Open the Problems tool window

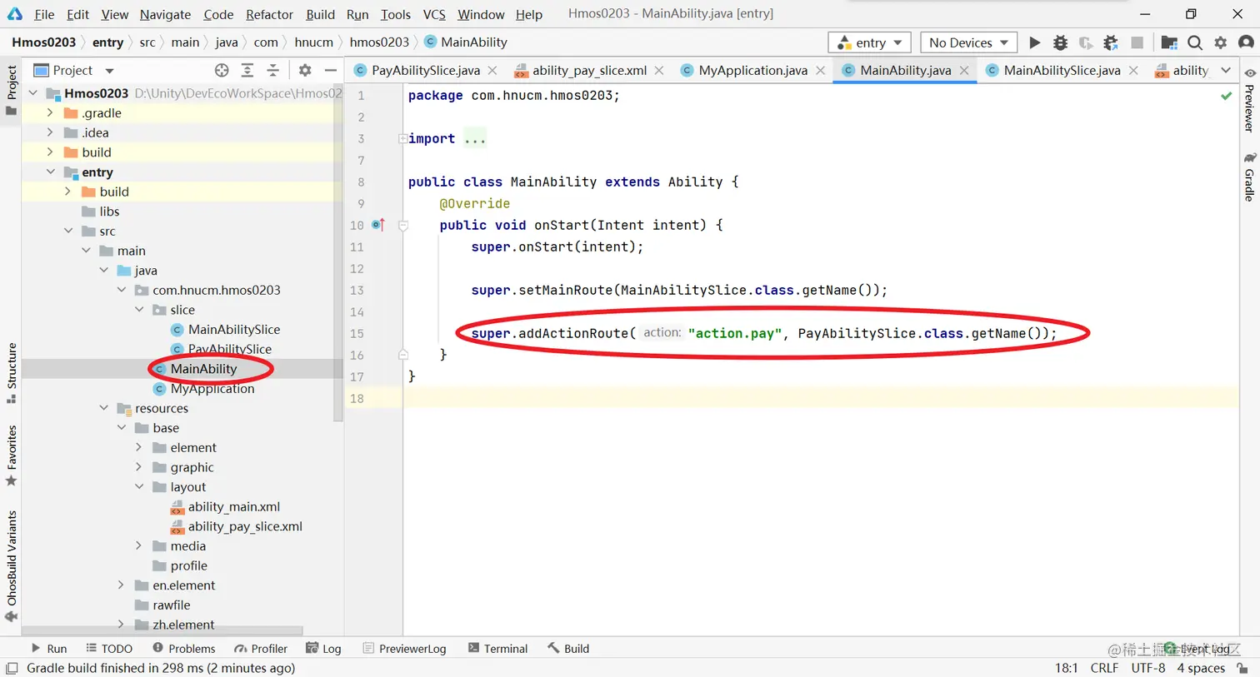(x=183, y=649)
